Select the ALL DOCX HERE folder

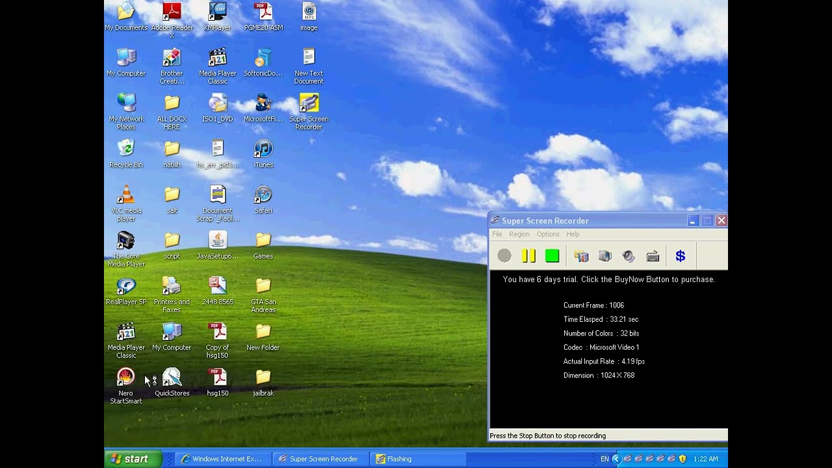coord(172,112)
